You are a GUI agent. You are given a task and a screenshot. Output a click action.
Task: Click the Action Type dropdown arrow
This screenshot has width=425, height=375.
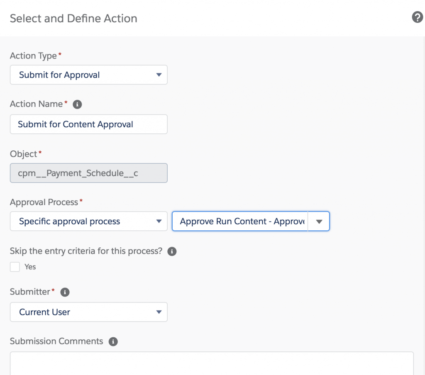pyautogui.click(x=159, y=75)
